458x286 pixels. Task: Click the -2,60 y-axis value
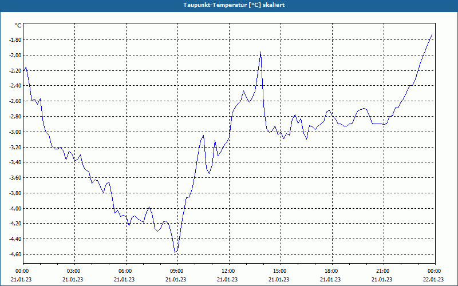(15, 101)
